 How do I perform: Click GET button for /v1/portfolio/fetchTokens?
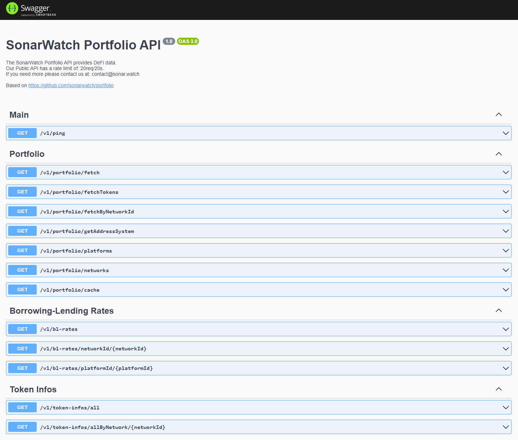pyautogui.click(x=22, y=192)
